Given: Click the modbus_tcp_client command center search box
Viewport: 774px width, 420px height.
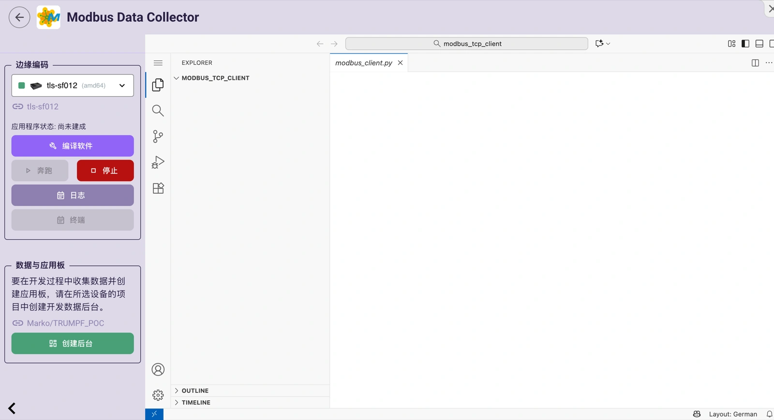Looking at the screenshot, I should pyautogui.click(x=467, y=43).
